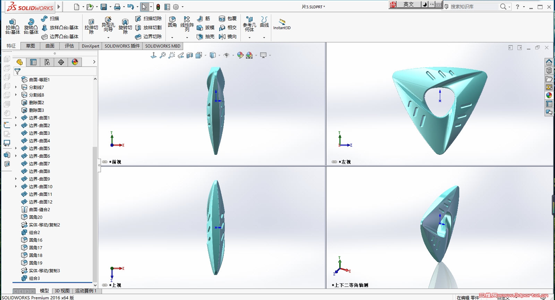555x300 pixels.
Task: Open the DimXpertManager crosshair tab
Action: click(x=61, y=62)
